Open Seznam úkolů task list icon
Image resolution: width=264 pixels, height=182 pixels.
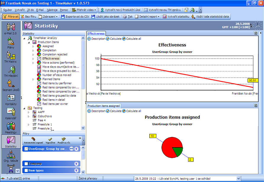click(11, 84)
